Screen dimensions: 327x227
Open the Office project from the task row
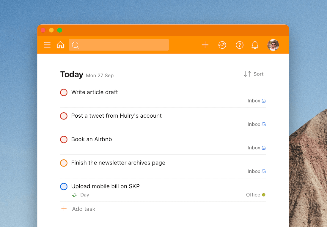253,195
